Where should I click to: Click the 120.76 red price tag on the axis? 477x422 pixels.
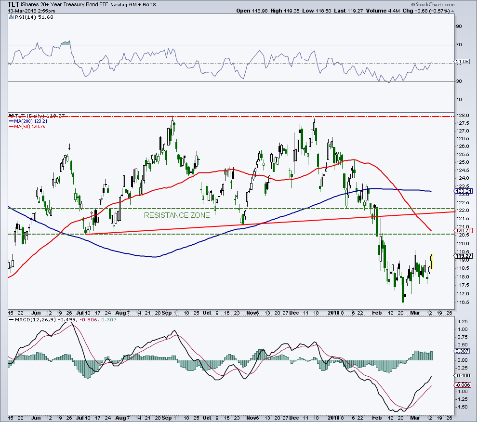click(464, 231)
